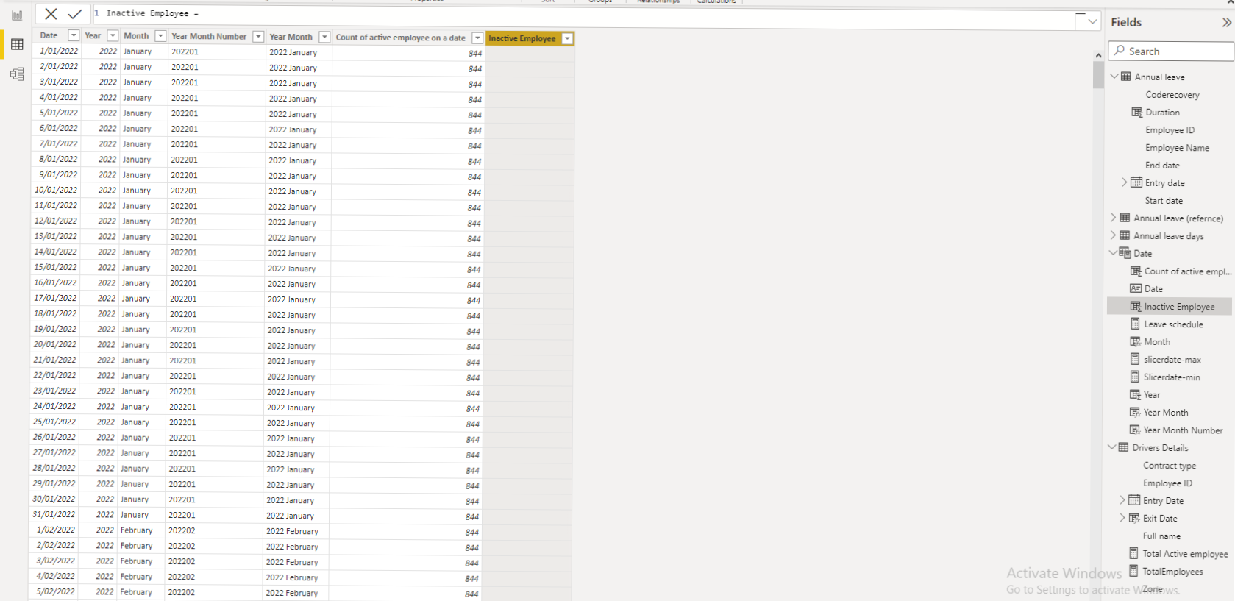The width and height of the screenshot is (1235, 601).
Task: Collapse the Drivers Details table
Action: (1112, 447)
